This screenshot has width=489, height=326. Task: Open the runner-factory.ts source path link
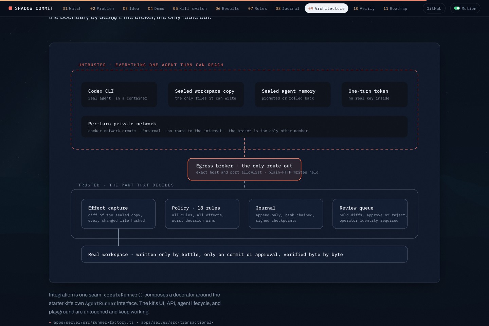coord(94,322)
